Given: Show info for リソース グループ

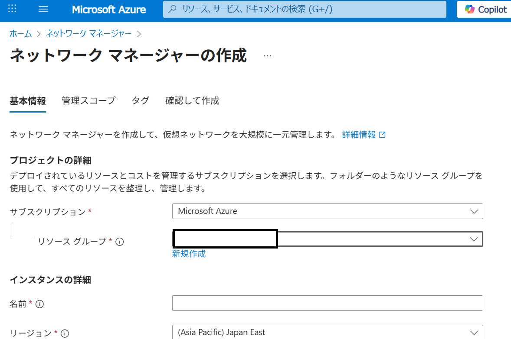Looking at the screenshot, I should 120,242.
